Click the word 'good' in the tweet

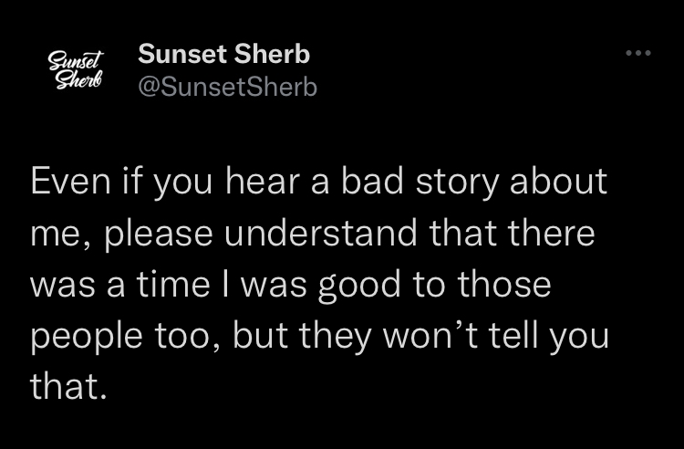[359, 286]
